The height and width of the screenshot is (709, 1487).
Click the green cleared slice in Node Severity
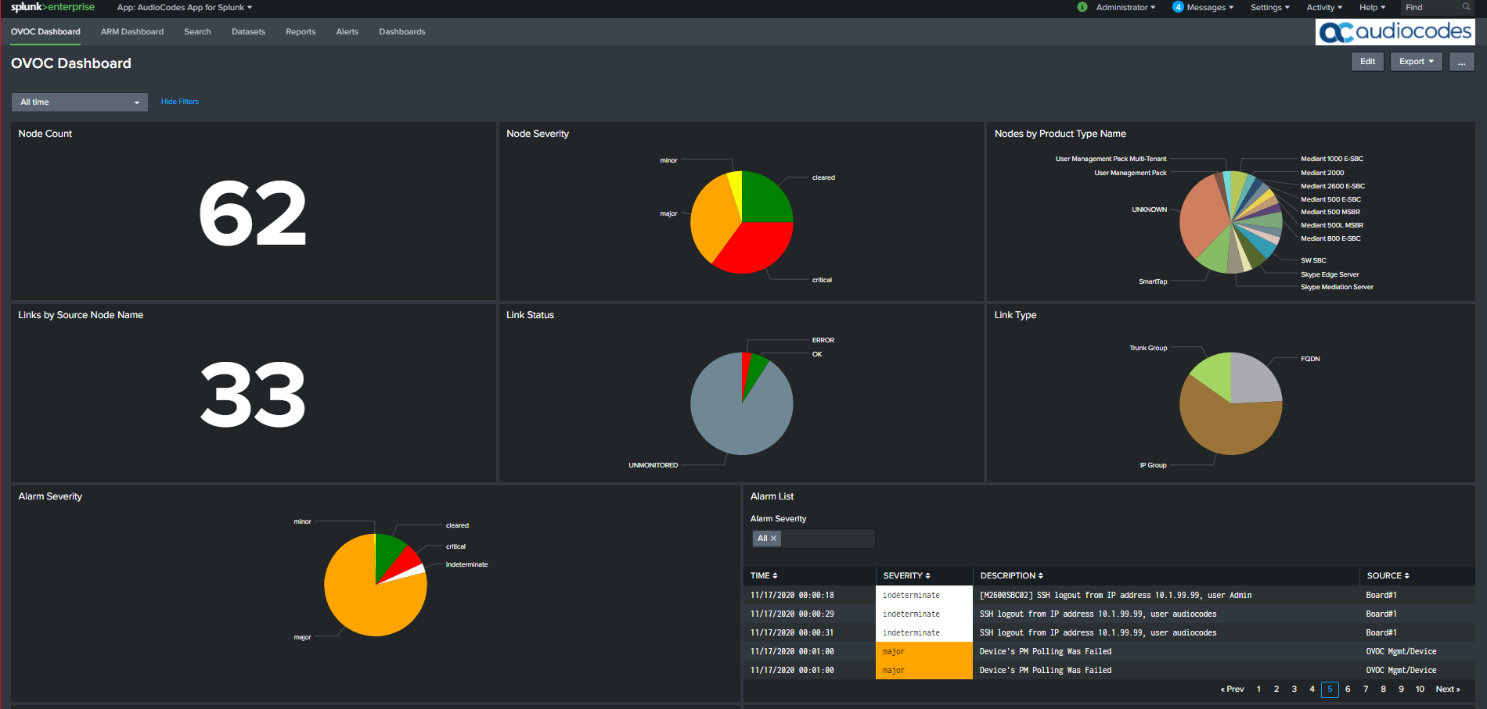coord(763,199)
